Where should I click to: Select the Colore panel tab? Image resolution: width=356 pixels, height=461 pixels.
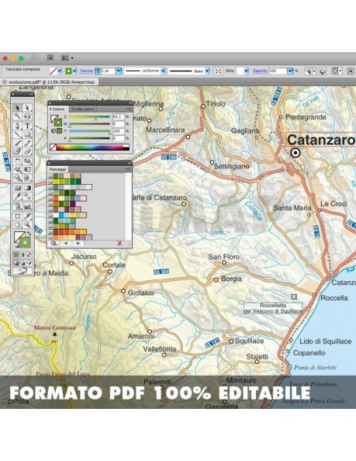(x=58, y=109)
